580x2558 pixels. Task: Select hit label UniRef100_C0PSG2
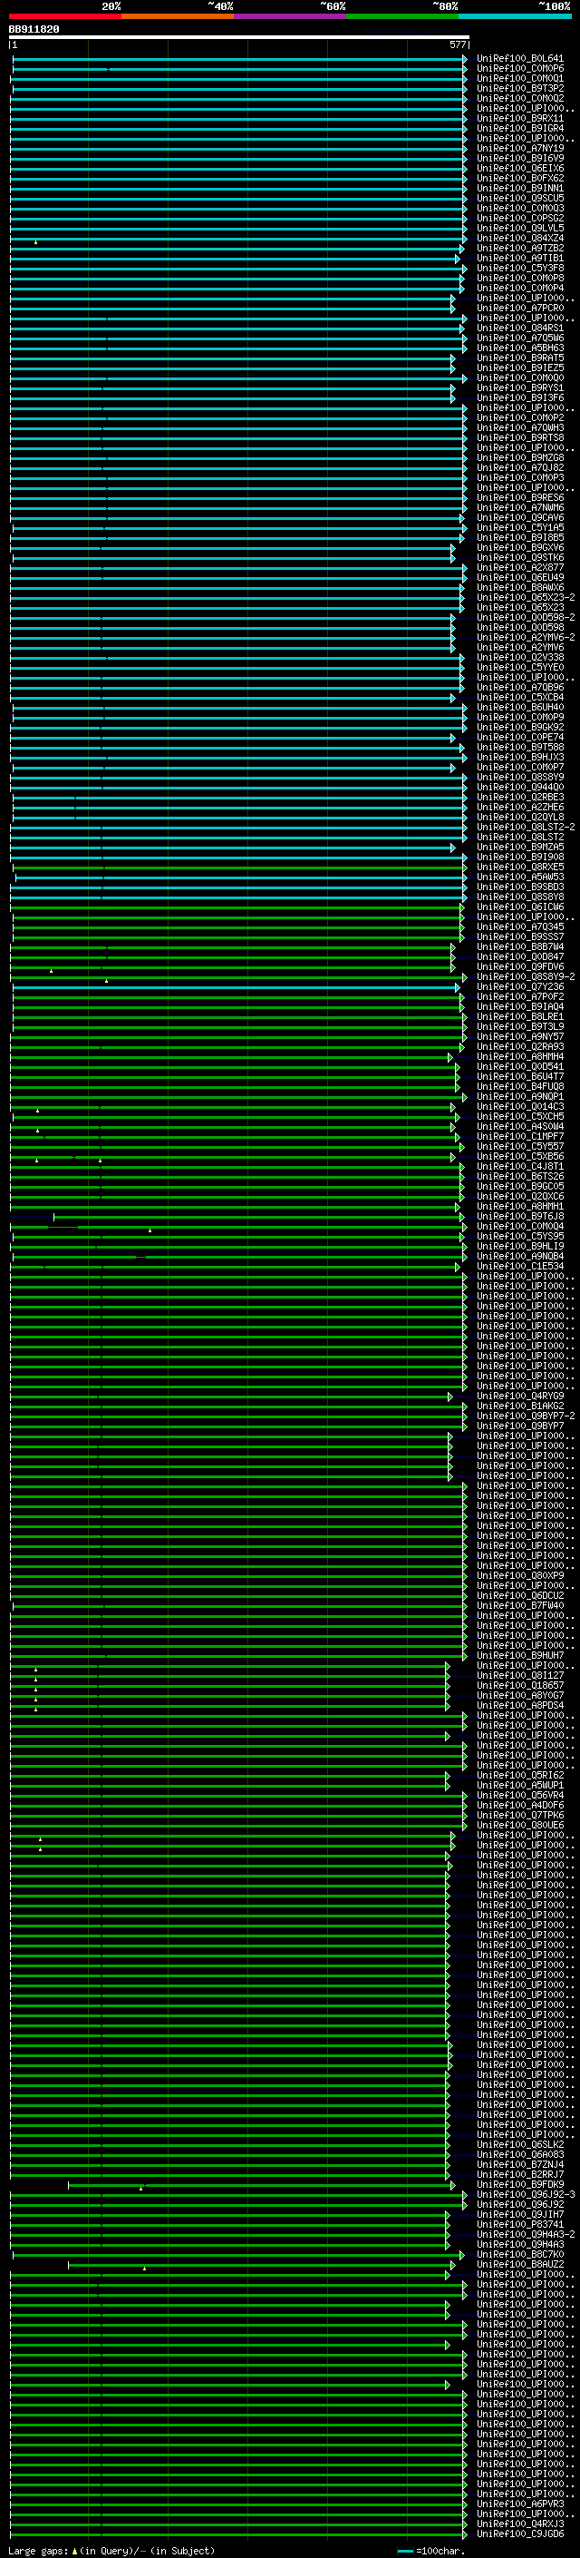(x=519, y=219)
